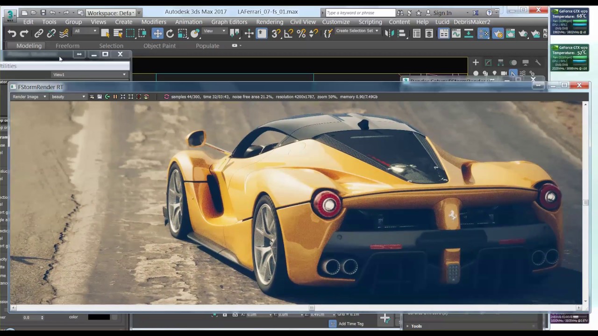The height and width of the screenshot is (336, 598).
Task: Open the Create tab in Command Panel
Action: (476, 63)
